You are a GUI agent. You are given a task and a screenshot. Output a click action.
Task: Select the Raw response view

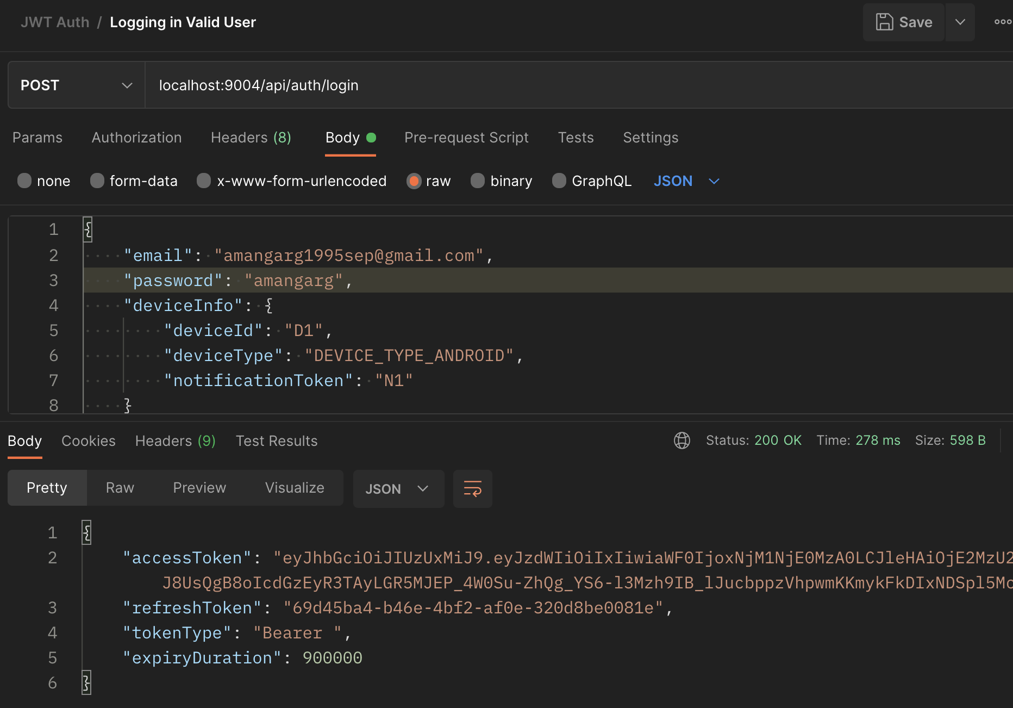click(x=120, y=488)
